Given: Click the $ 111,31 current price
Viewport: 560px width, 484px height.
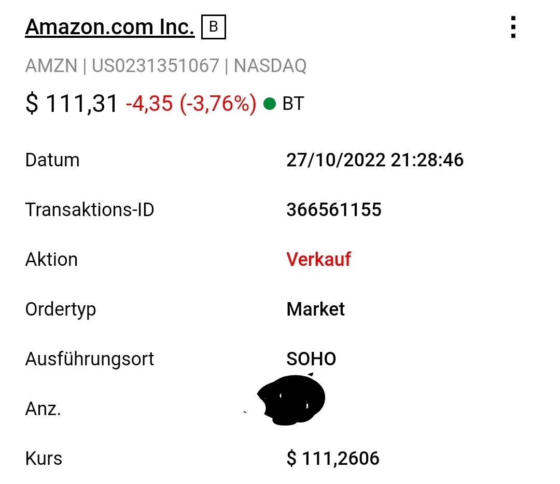Looking at the screenshot, I should (72, 104).
